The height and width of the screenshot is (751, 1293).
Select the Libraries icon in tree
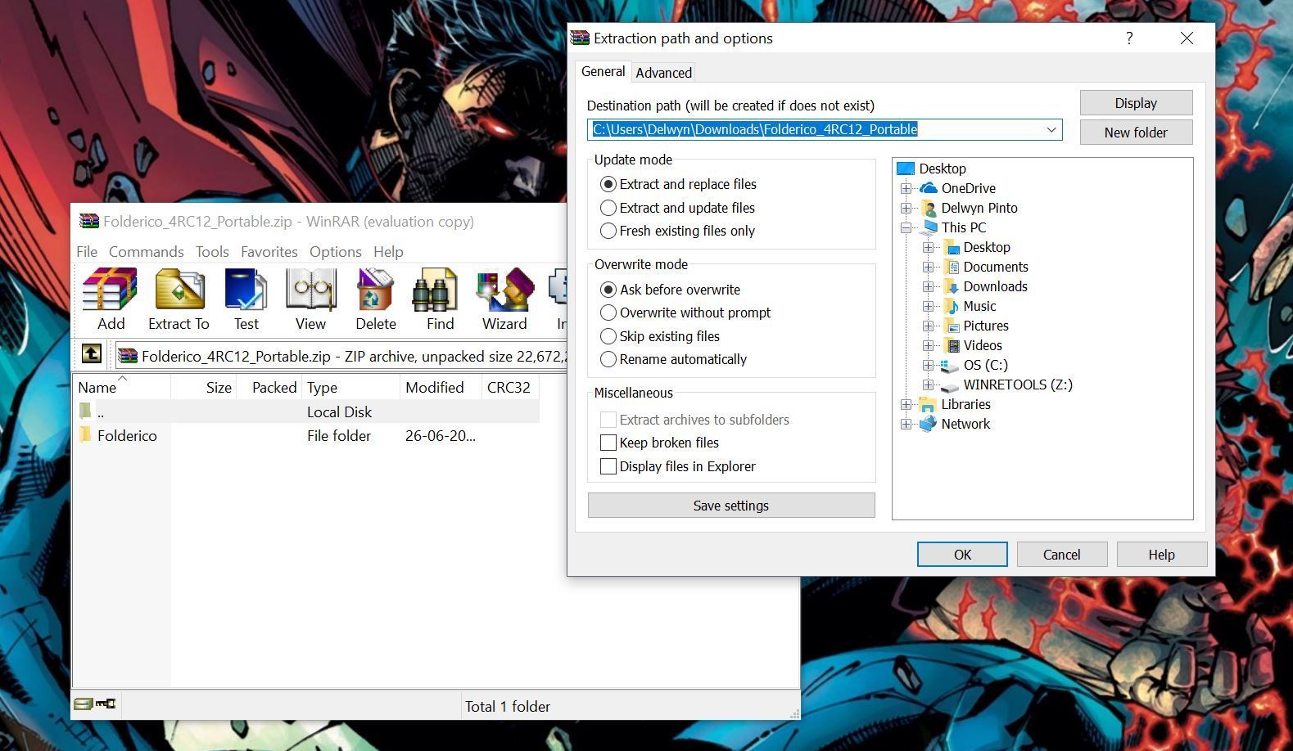click(928, 404)
